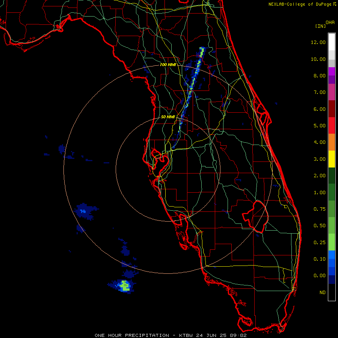Click the 6.00 scale value
The height and width of the screenshot is (338, 338).
pos(320,109)
